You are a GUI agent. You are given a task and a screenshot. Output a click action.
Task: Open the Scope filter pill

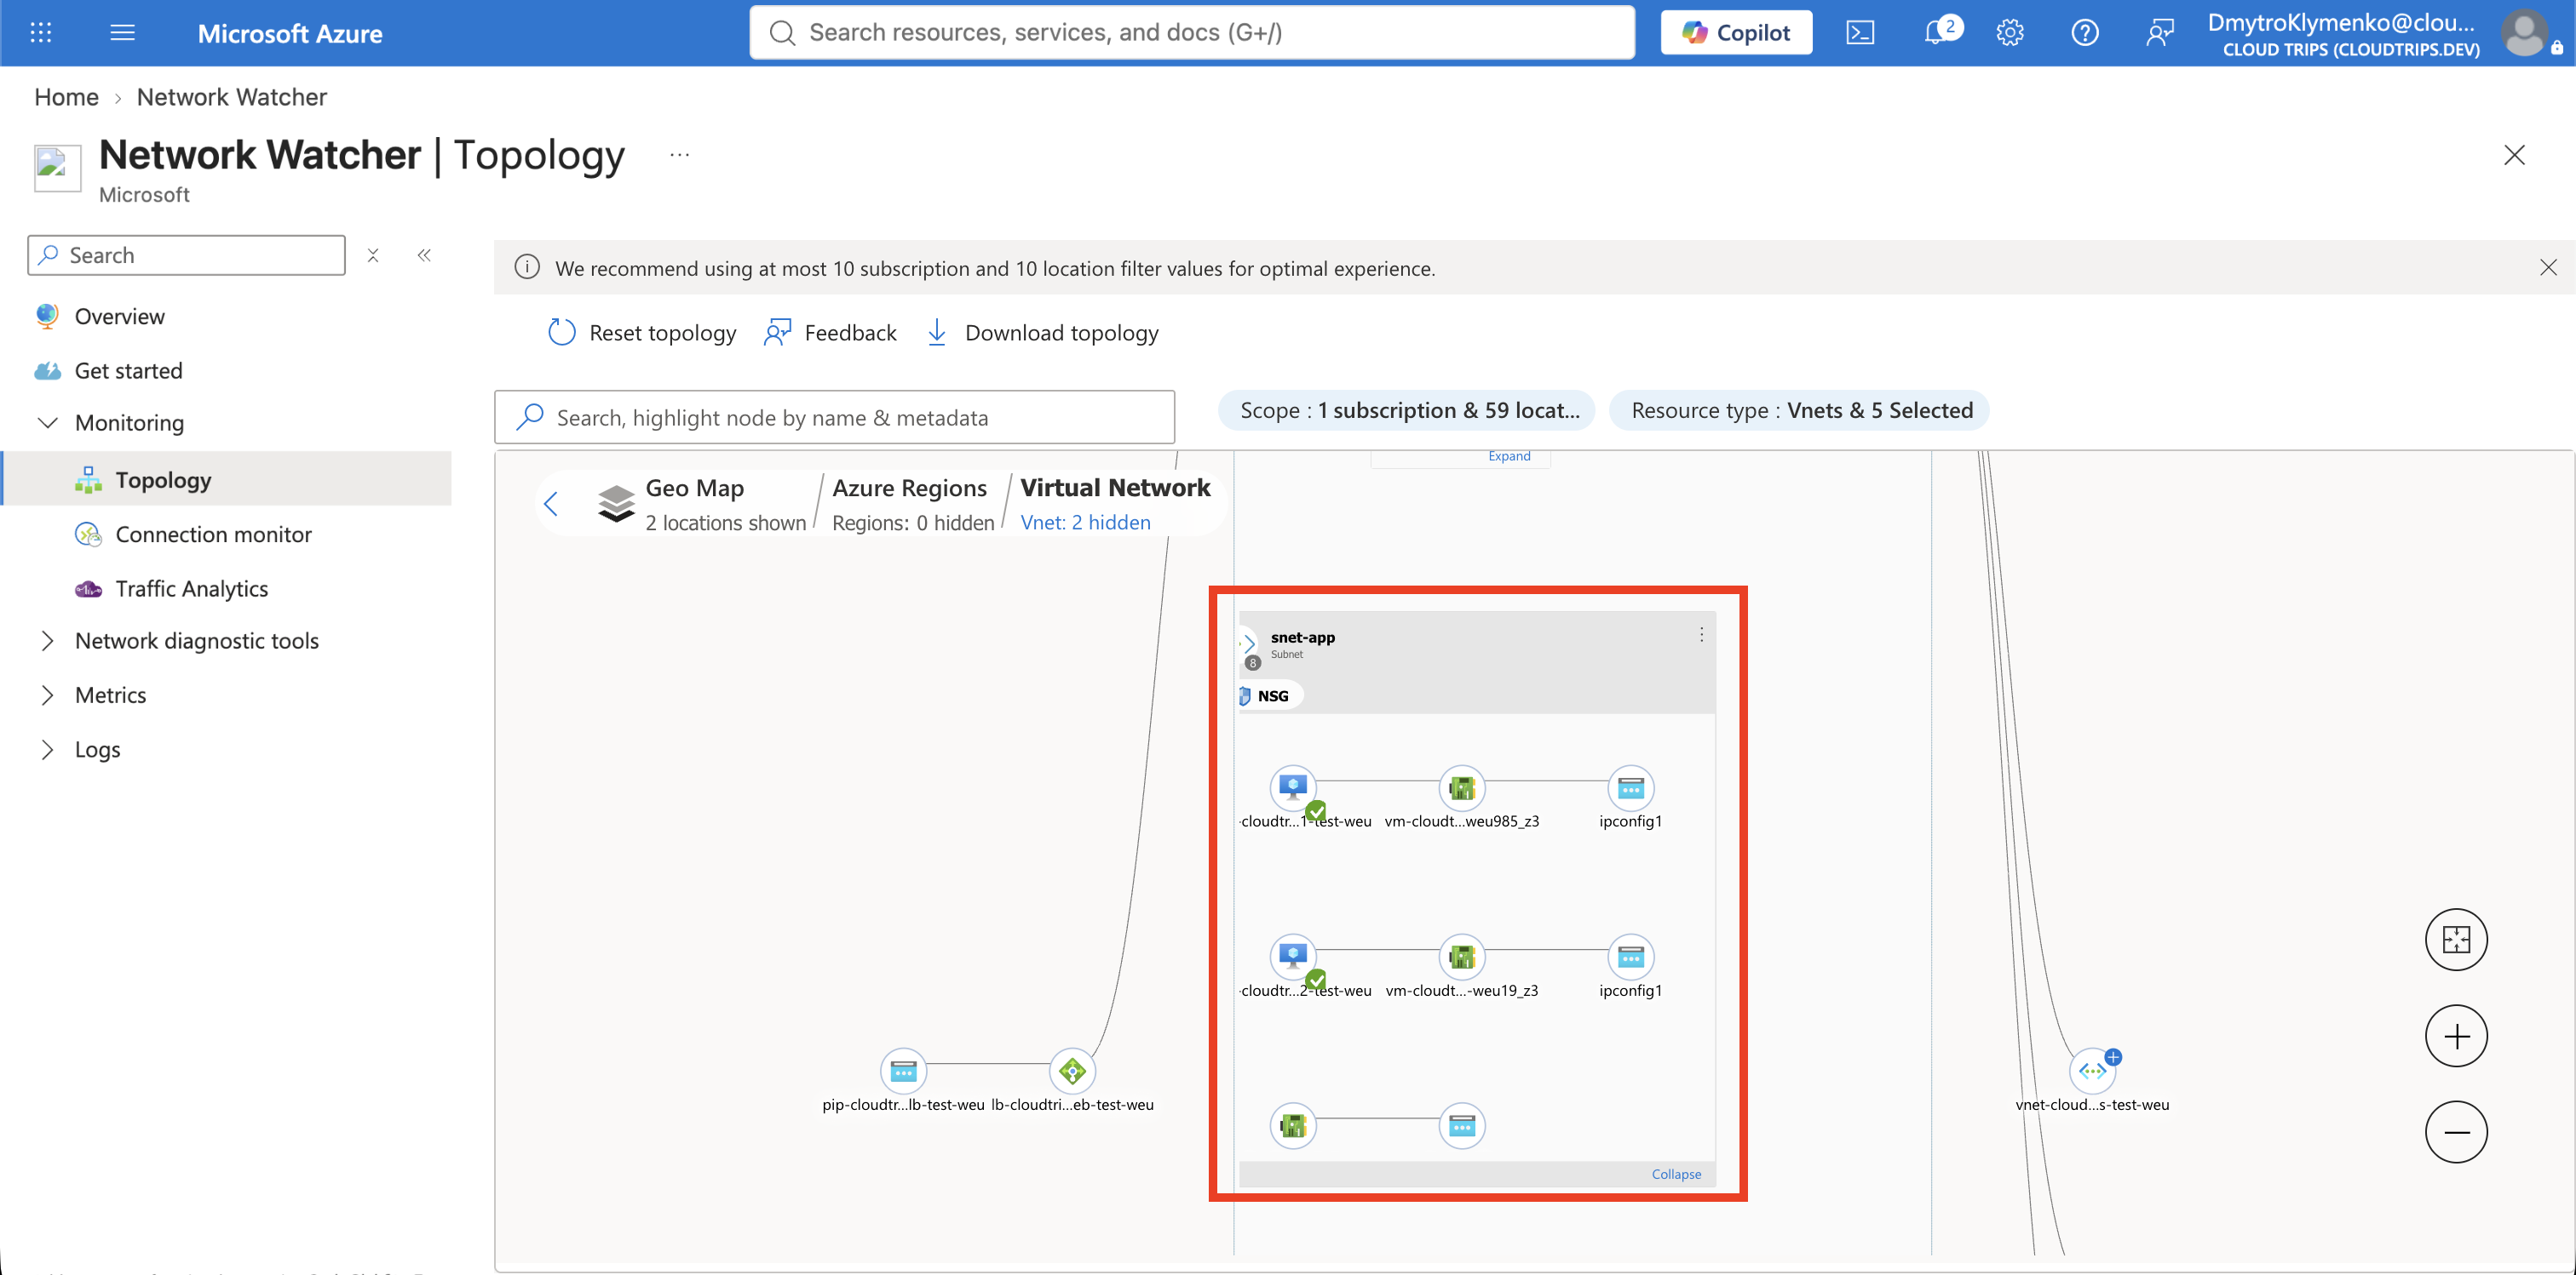point(1408,411)
